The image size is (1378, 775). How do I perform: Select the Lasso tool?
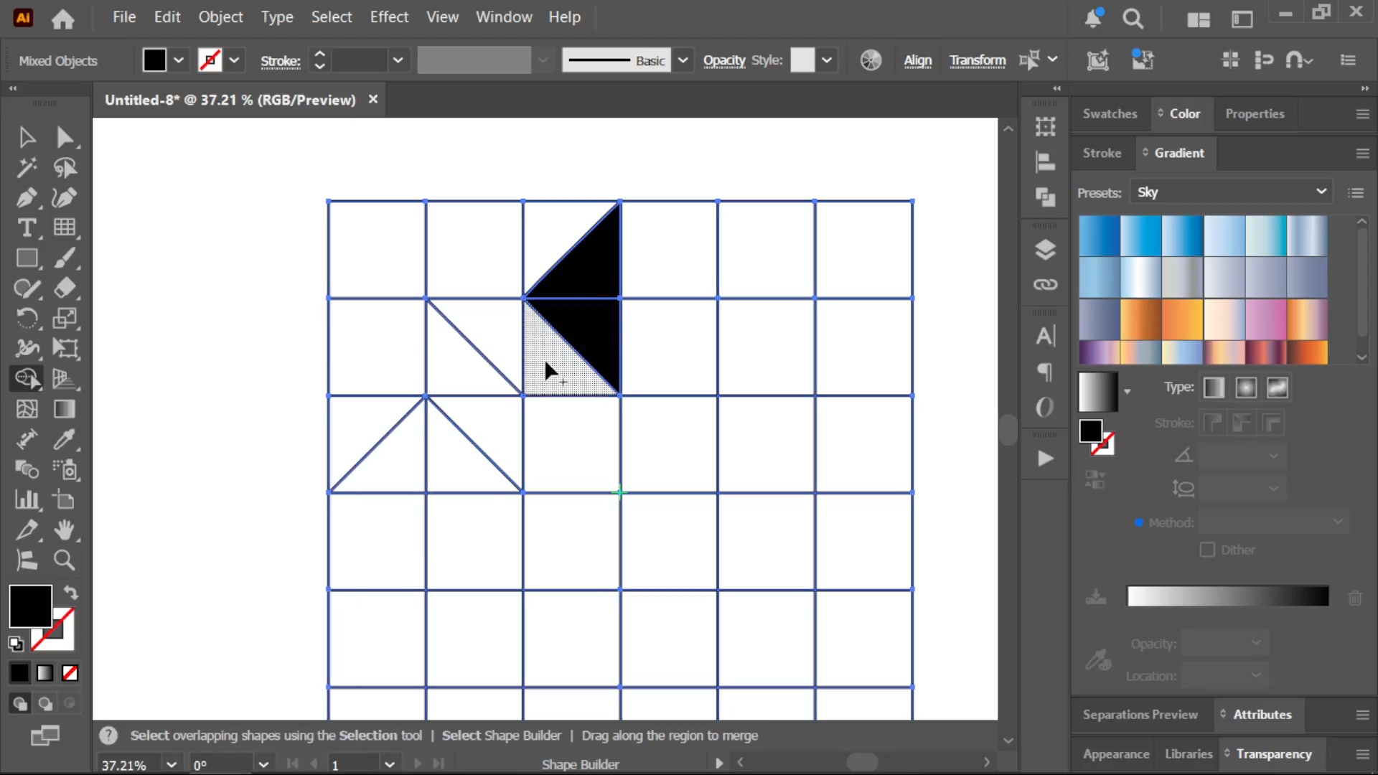click(65, 168)
